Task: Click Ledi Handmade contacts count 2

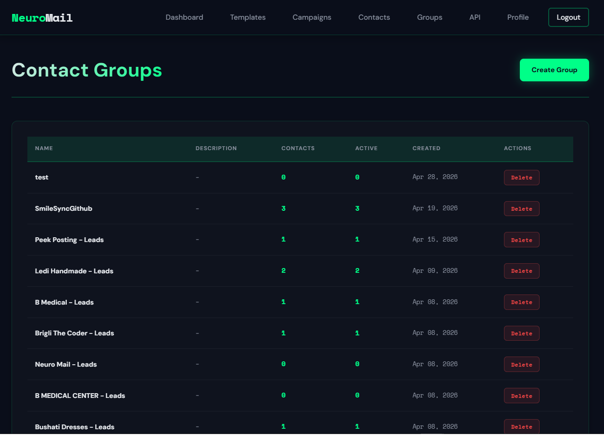Action: pos(283,271)
